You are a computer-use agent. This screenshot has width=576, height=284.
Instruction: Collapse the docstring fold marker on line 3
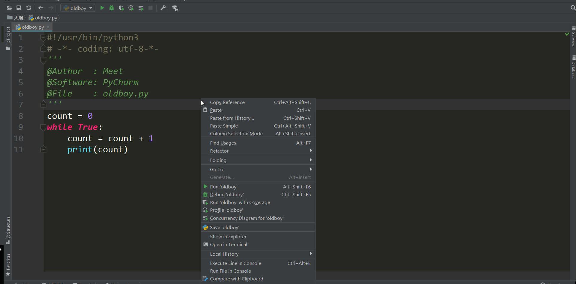coord(43,60)
